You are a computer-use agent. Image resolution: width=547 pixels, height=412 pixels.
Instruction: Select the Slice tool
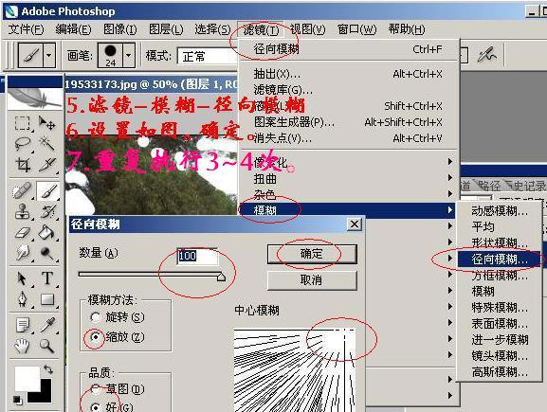click(x=46, y=164)
